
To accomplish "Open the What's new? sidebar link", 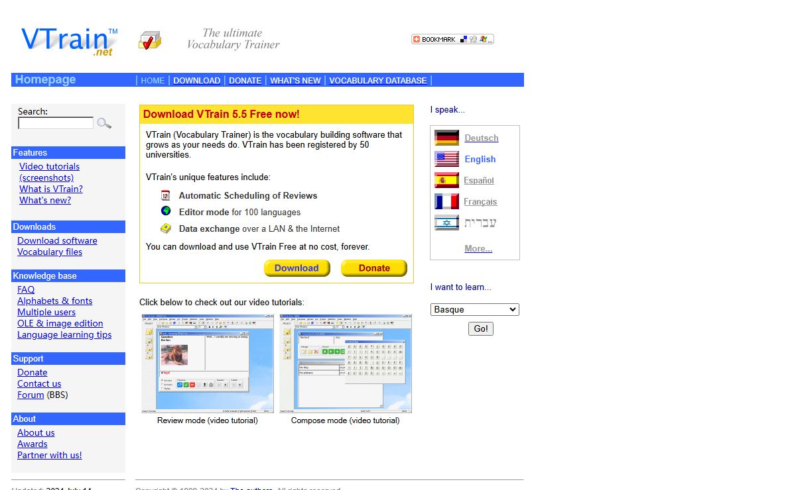I will point(45,200).
